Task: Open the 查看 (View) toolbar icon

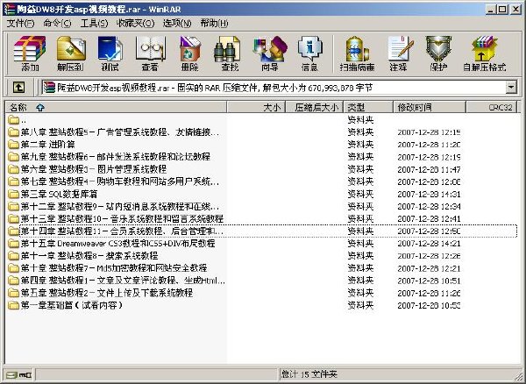Action: click(150, 53)
